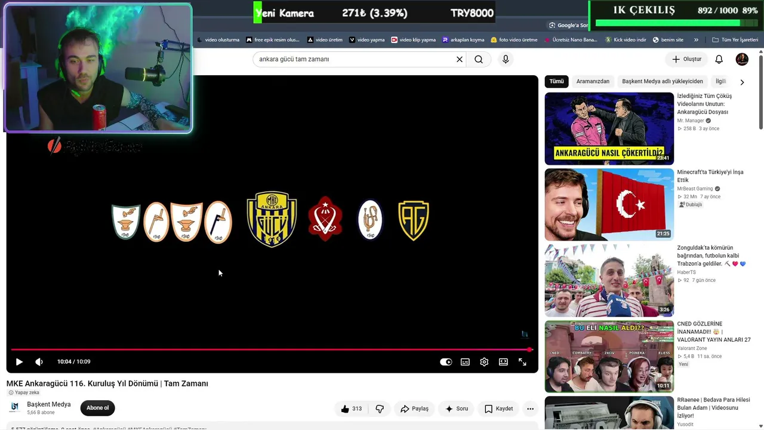The height and width of the screenshot is (430, 764).
Task: Open the video klip yapma bookmark
Action: 414,40
